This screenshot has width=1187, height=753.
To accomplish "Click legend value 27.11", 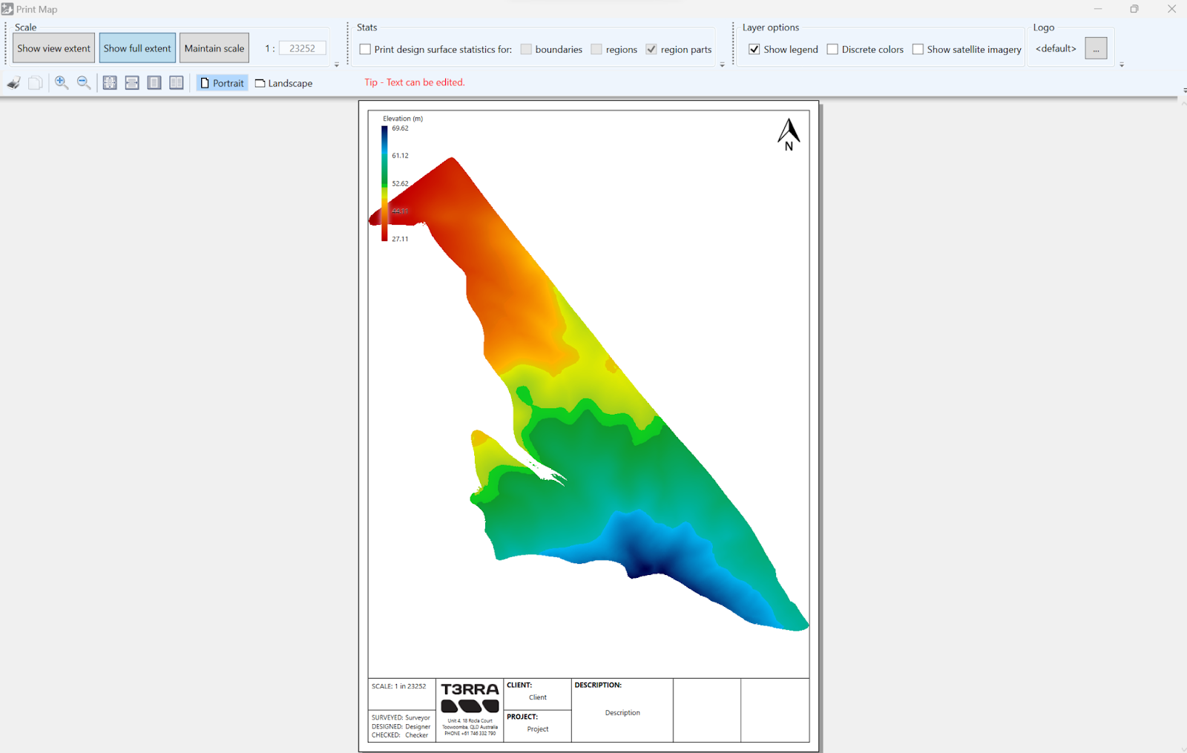I will pos(401,239).
